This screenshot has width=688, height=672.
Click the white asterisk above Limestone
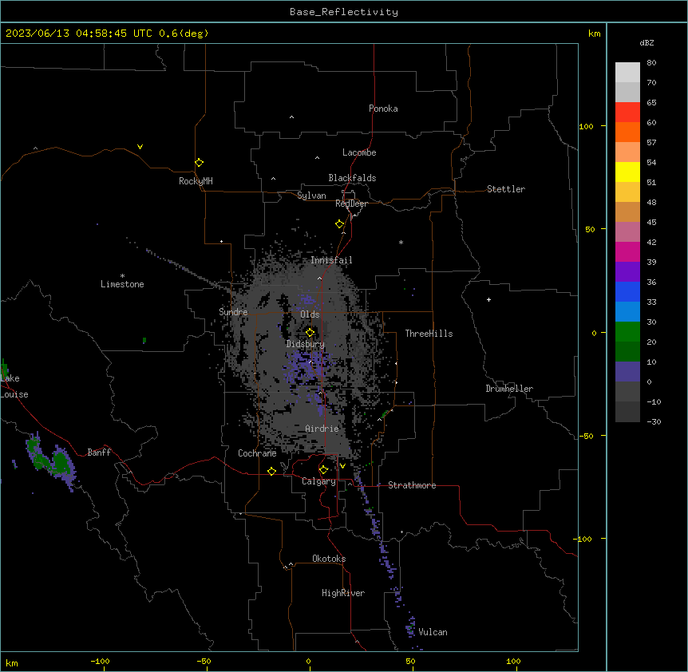click(x=122, y=276)
